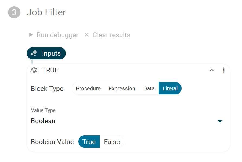Screen dimensions: 242x162
Task: Click the dots icon in Inputs pill
Action: (x=34, y=53)
